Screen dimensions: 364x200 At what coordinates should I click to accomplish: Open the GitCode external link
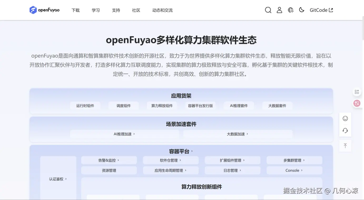321,10
